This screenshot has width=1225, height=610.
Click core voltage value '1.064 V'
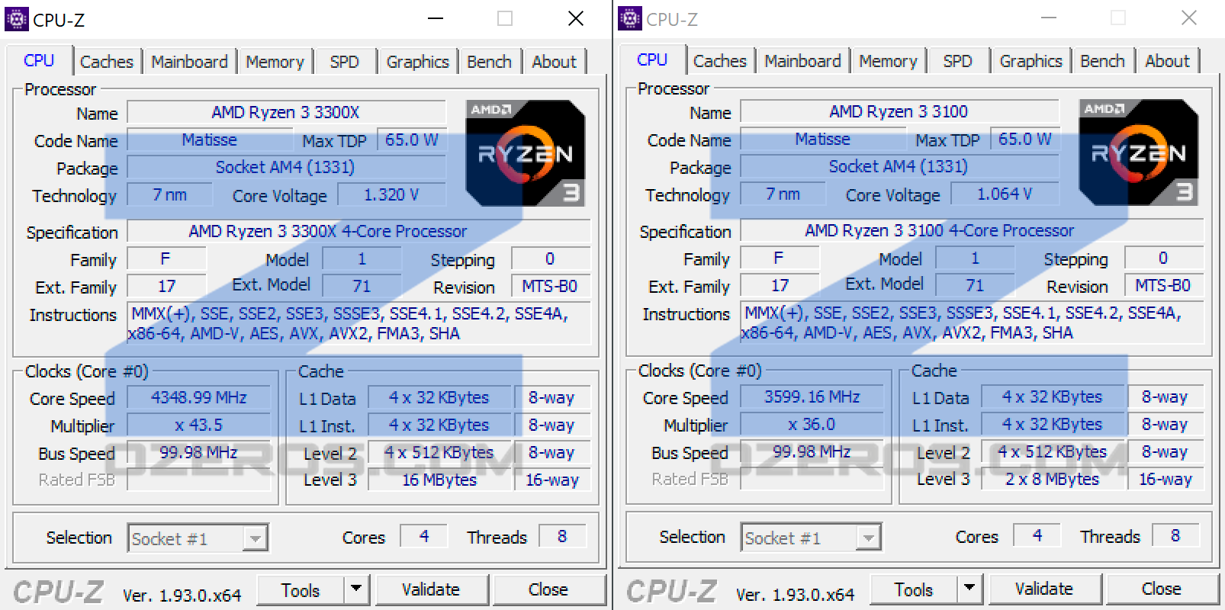click(x=1005, y=194)
